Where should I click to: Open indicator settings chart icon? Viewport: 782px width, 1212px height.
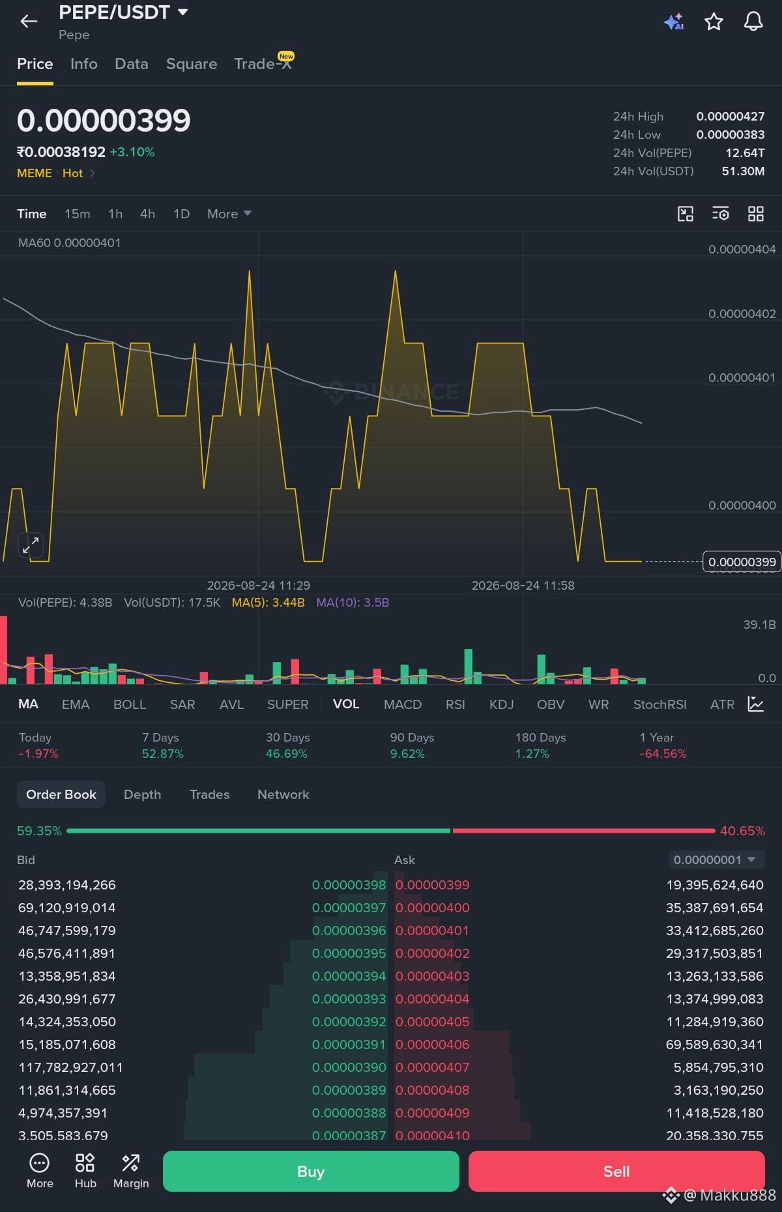(x=756, y=704)
